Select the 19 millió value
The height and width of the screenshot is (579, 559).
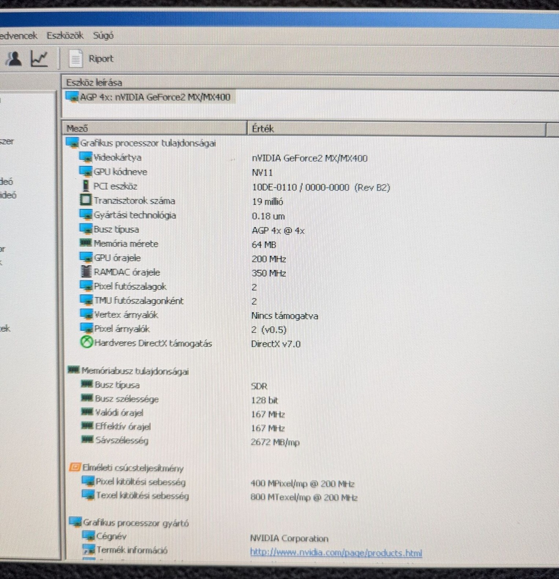coord(267,202)
